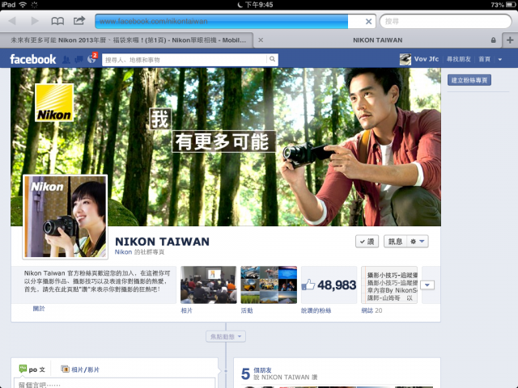Image resolution: width=518 pixels, height=388 pixels.
Task: Tap the Safari back arrow
Action: click(x=13, y=21)
